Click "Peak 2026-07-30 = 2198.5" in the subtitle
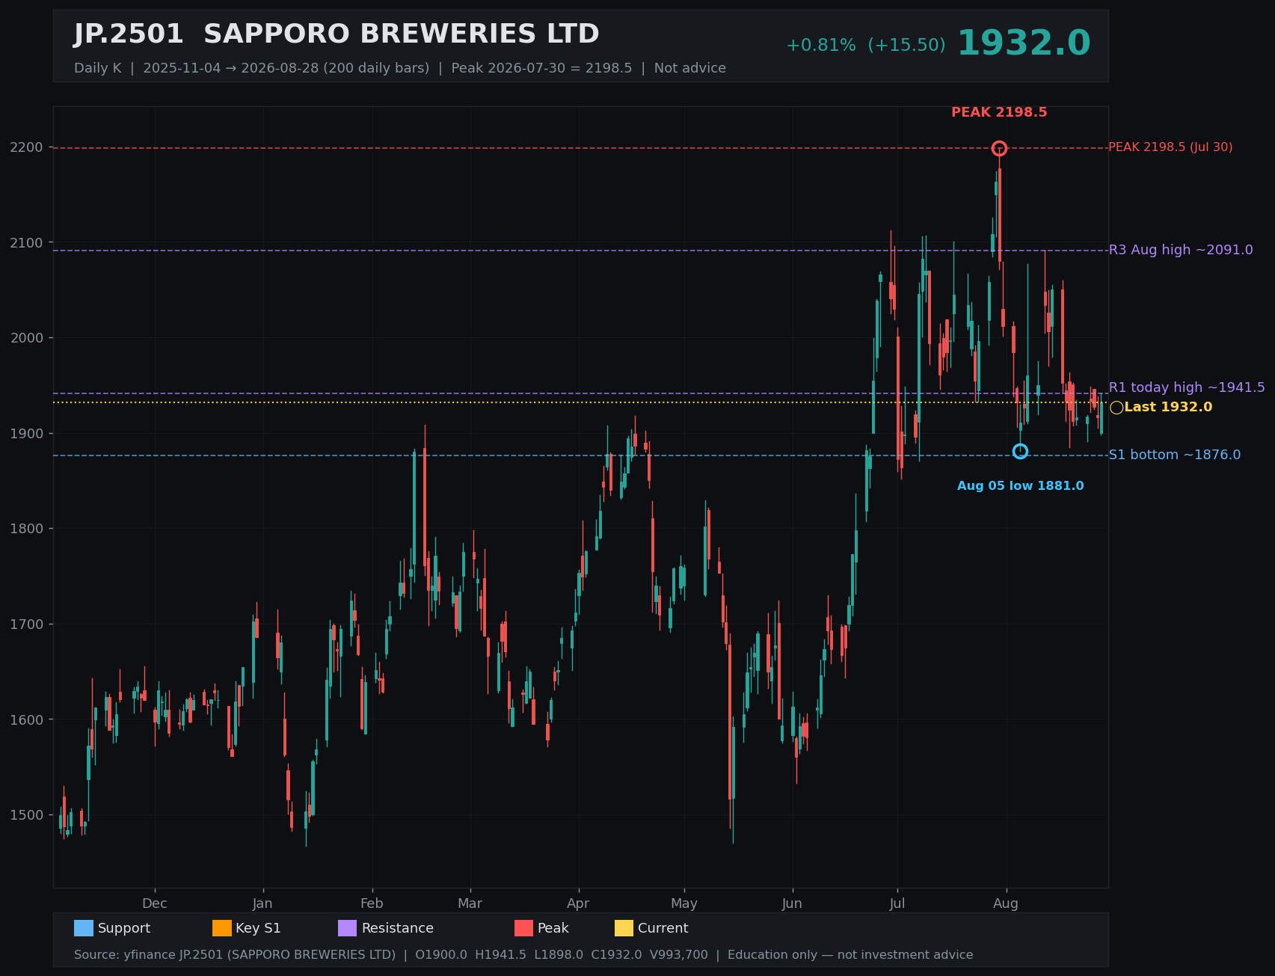This screenshot has height=976, width=1275. [x=541, y=68]
